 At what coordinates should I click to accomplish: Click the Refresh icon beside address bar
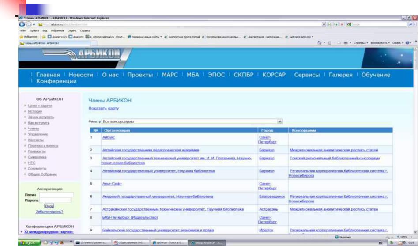pos(335,25)
